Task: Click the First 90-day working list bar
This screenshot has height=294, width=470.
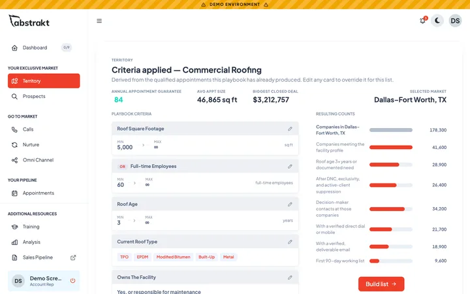Action: click(x=391, y=261)
